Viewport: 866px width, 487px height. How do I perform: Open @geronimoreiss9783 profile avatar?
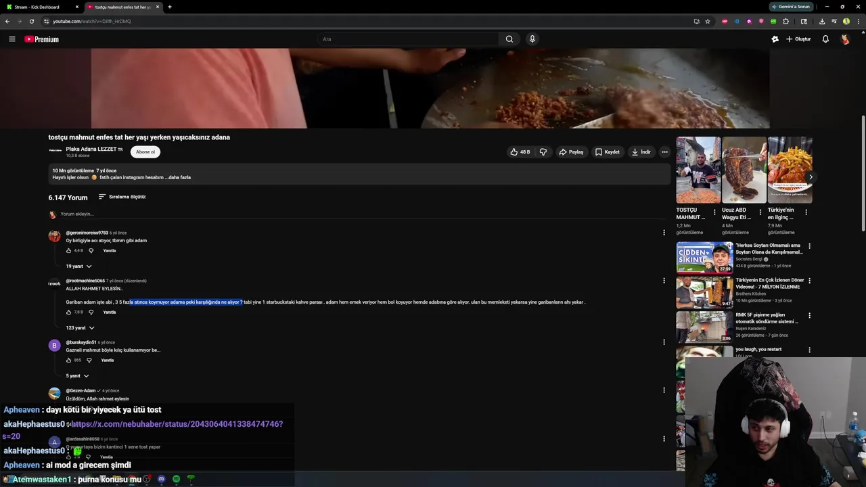coord(55,236)
